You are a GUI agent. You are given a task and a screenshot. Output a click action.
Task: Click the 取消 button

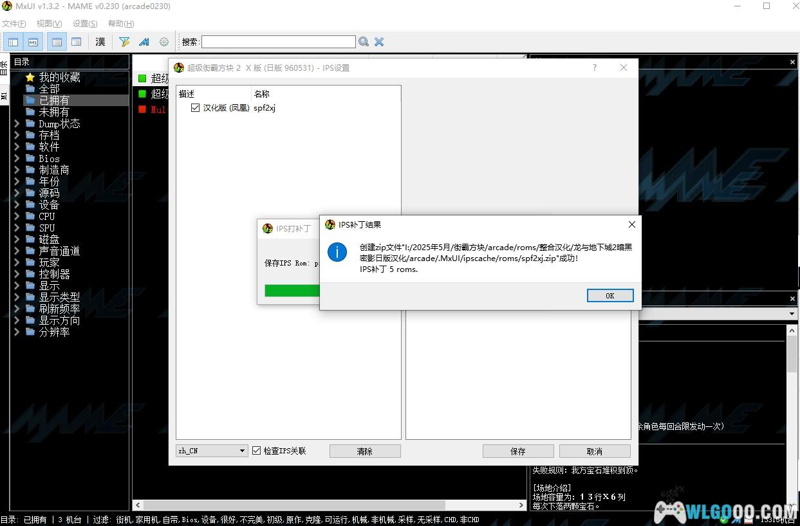(x=595, y=451)
